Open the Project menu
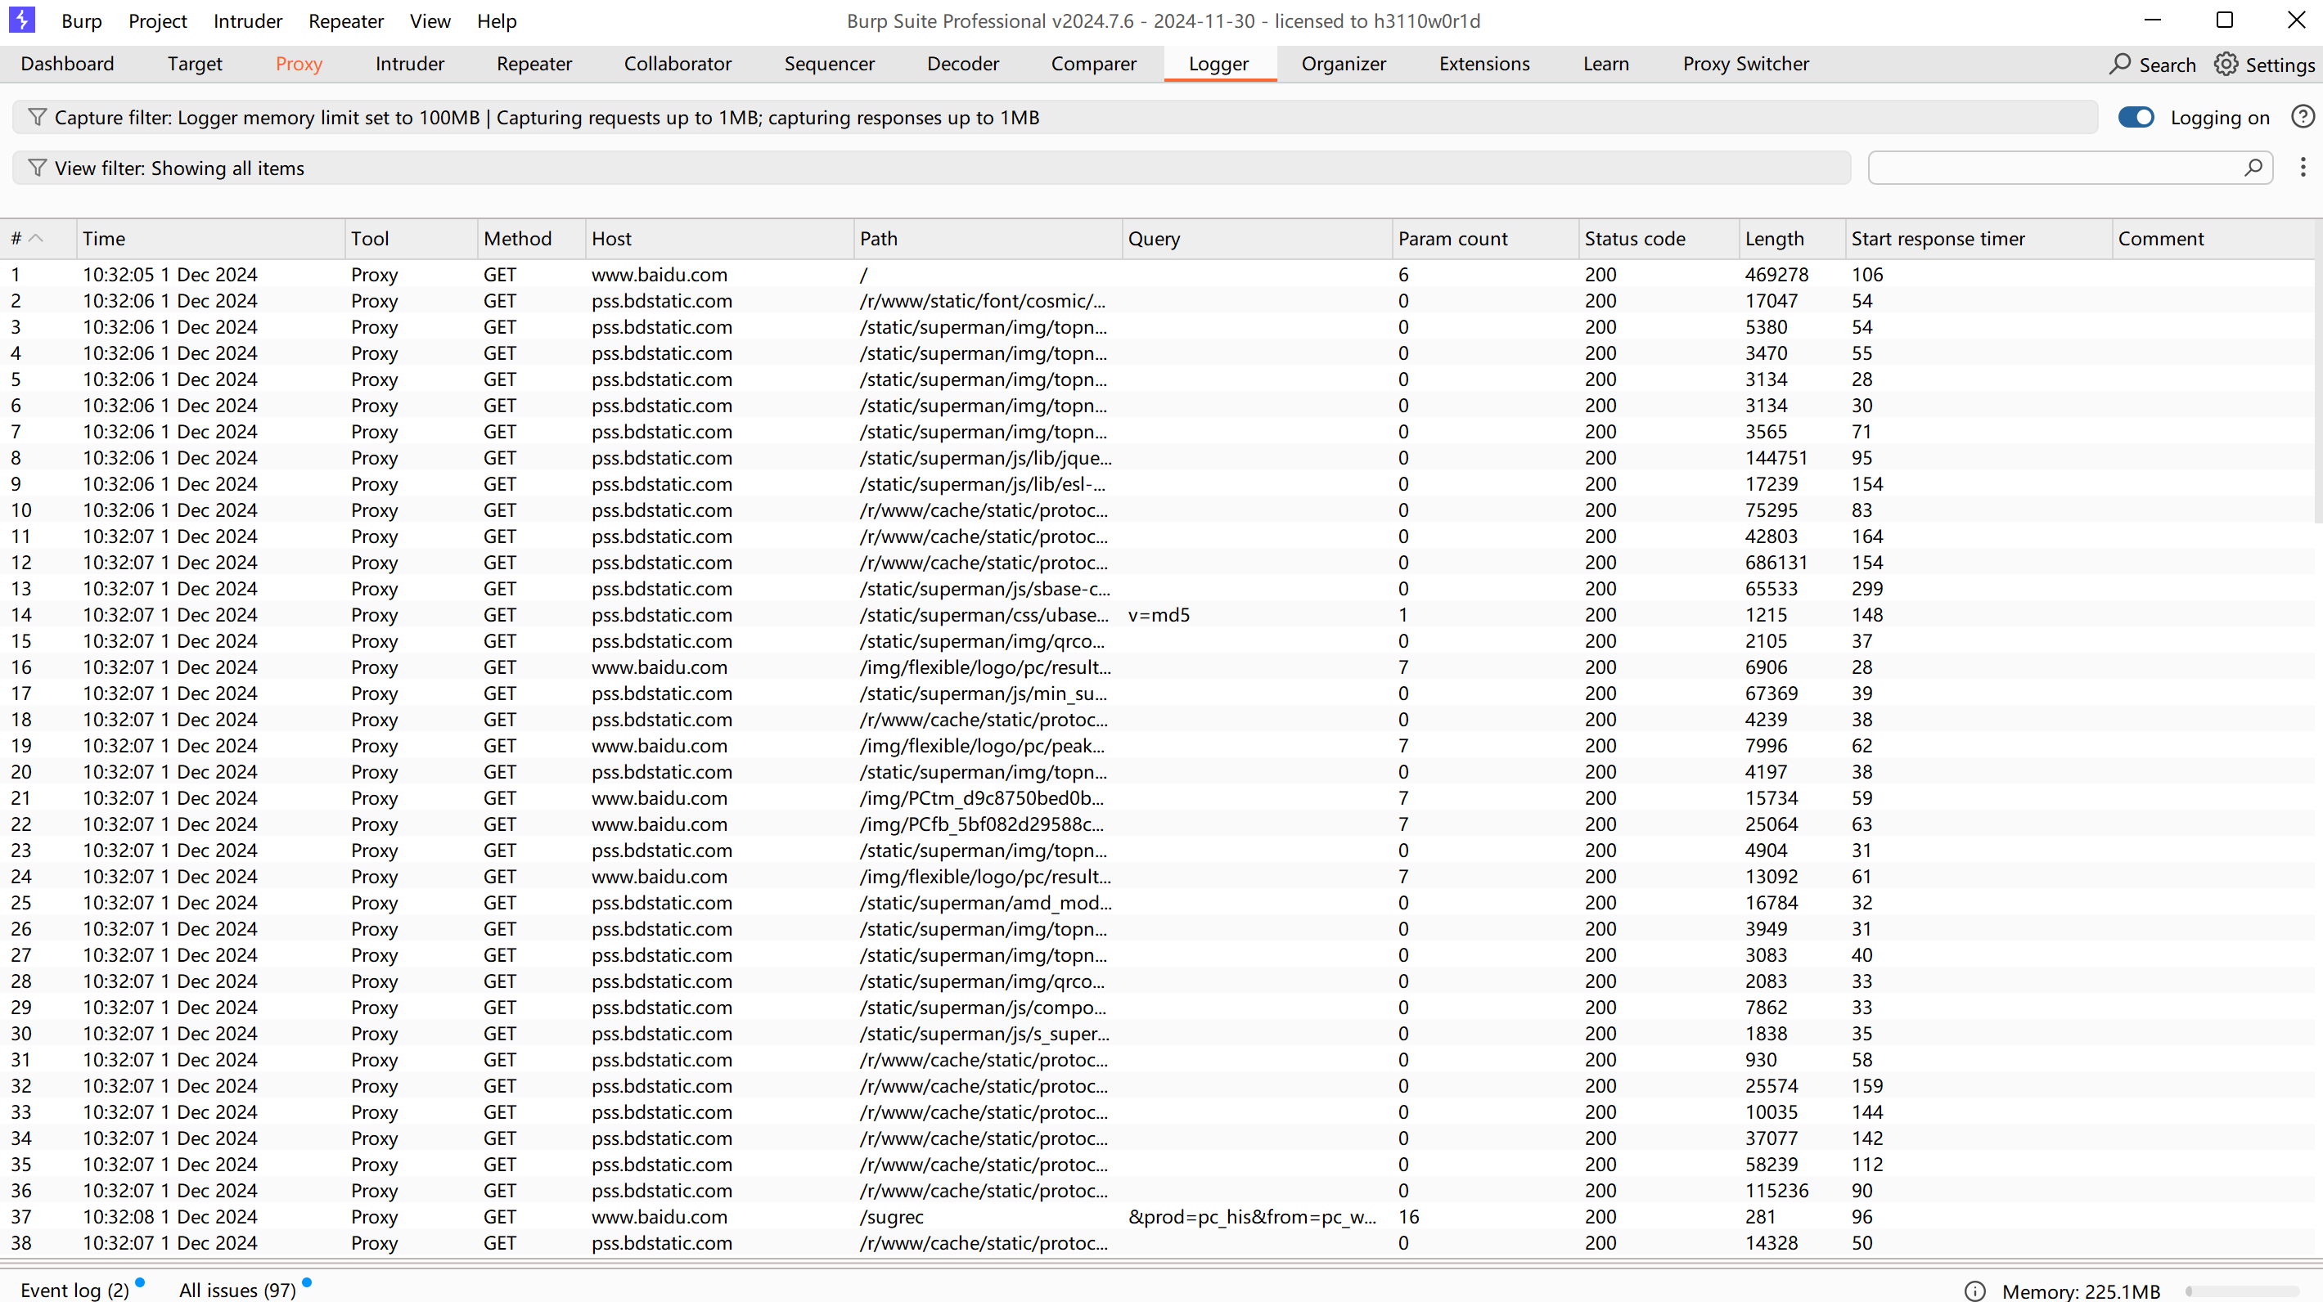This screenshot has width=2323, height=1302. click(157, 20)
